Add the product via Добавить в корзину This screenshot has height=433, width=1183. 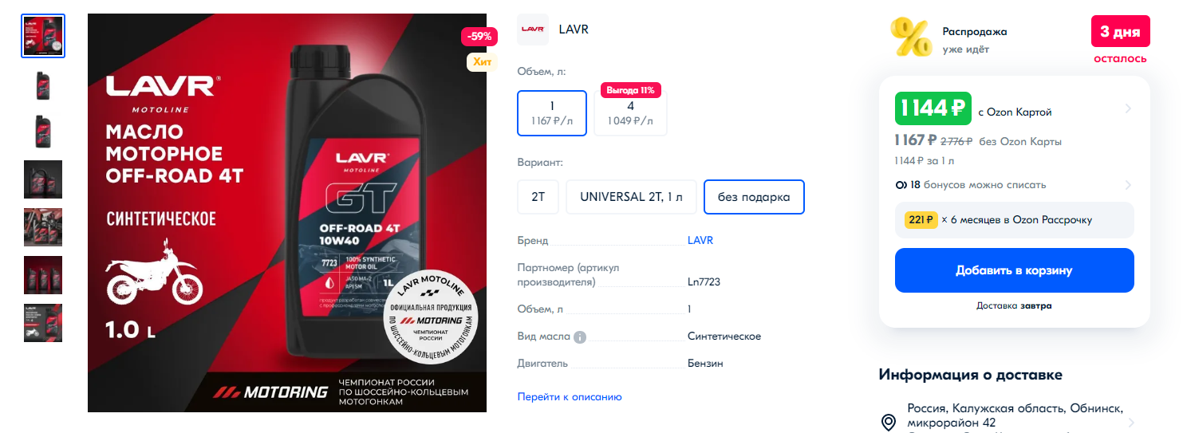[1014, 270]
